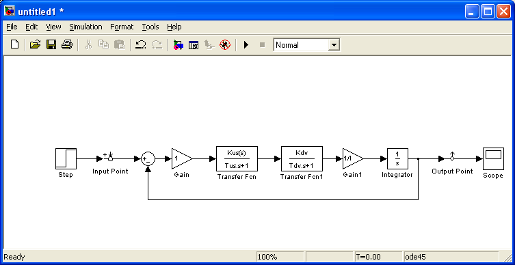
Task: Open the Model Explorer toolbar icon
Action: (194, 44)
